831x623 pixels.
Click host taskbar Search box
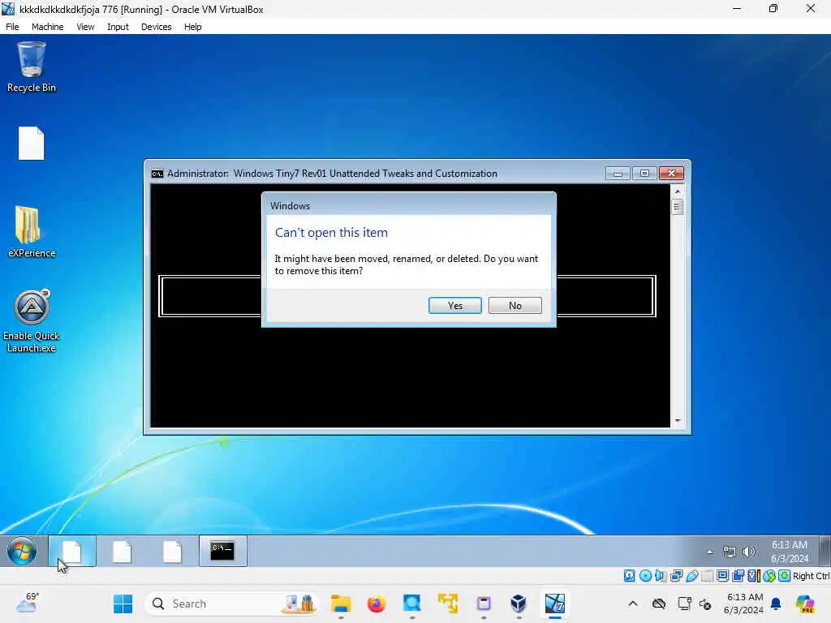pyautogui.click(x=231, y=604)
